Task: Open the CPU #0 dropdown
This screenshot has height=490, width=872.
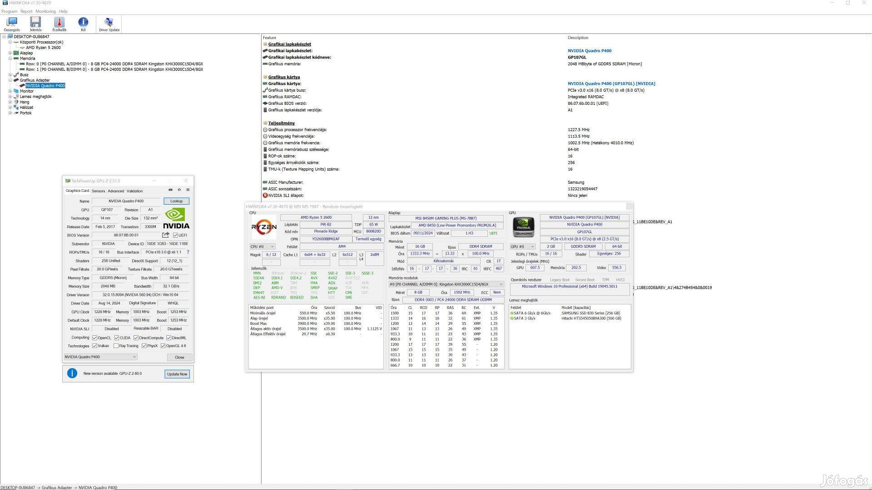Action: pos(262,247)
